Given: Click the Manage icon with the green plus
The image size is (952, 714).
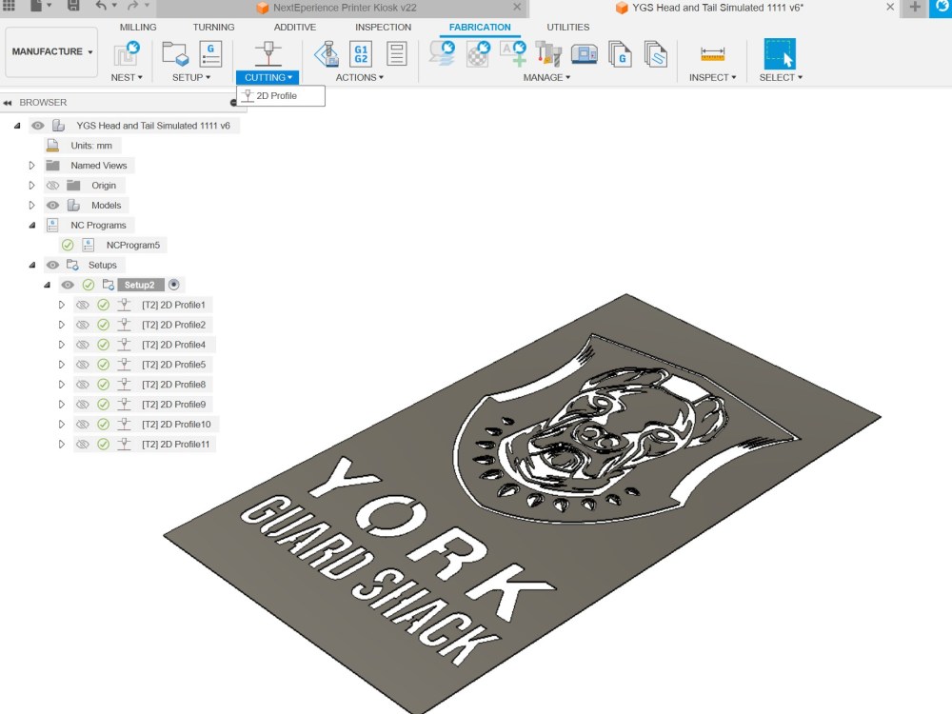Looking at the screenshot, I should click(513, 53).
